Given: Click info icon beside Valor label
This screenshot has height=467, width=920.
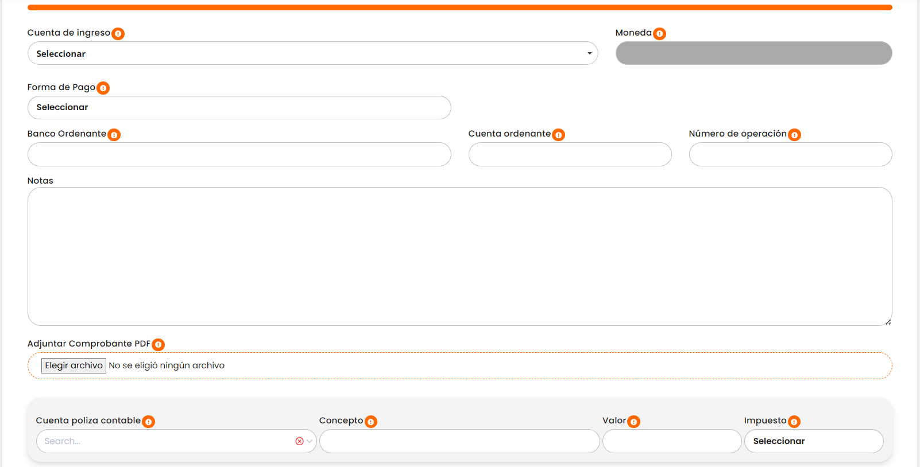Looking at the screenshot, I should pos(633,422).
